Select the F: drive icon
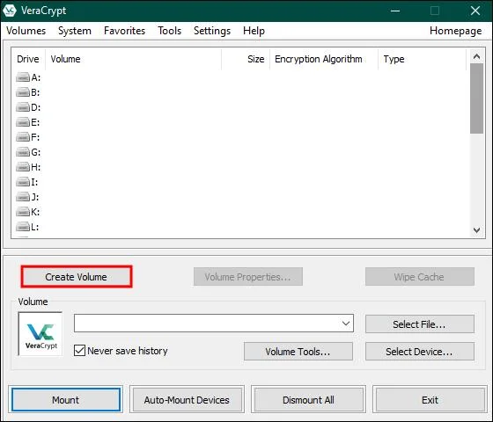This screenshot has width=493, height=422. coord(23,137)
